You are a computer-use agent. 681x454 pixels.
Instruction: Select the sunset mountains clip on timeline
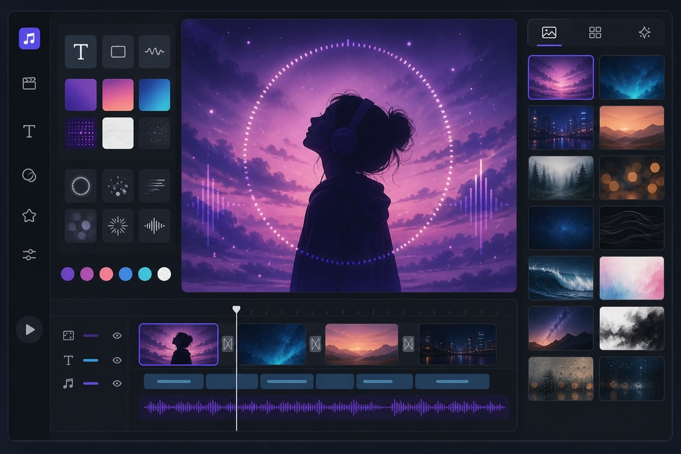click(361, 344)
